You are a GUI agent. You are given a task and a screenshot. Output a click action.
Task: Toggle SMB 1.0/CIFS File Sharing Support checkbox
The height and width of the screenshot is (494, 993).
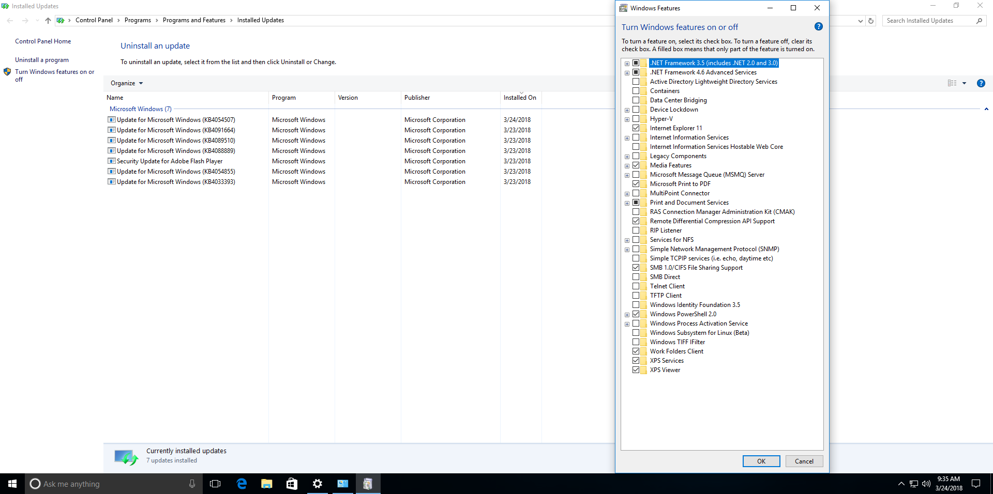pyautogui.click(x=636, y=268)
